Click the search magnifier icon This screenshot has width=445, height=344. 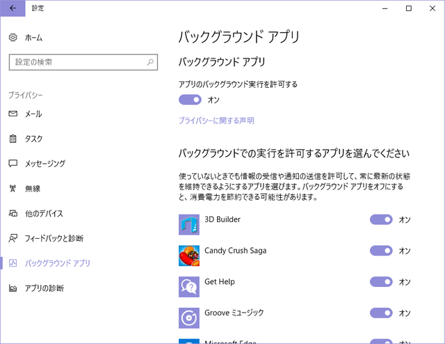[150, 62]
